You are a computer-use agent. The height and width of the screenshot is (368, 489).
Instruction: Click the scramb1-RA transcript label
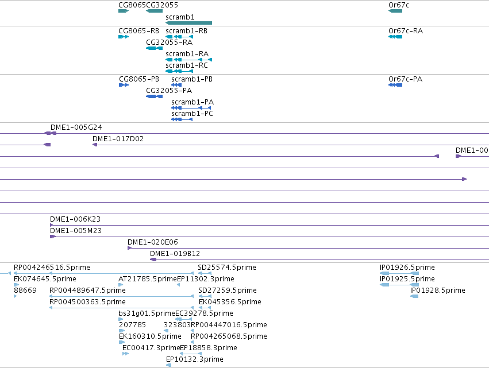pyautogui.click(x=187, y=54)
